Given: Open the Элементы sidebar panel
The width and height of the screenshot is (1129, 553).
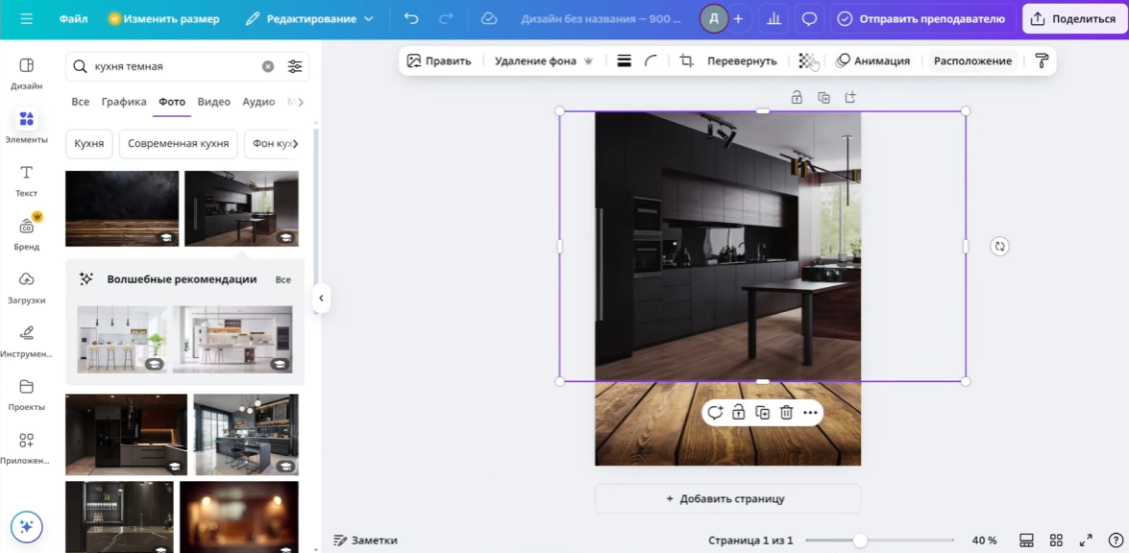Looking at the screenshot, I should [x=27, y=126].
